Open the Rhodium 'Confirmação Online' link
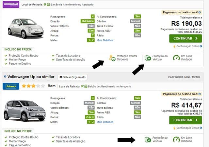This screenshot has width=209, height=147. 188,46
